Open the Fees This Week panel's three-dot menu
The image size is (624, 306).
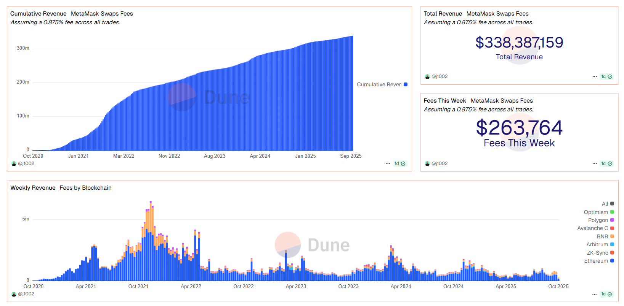click(595, 164)
